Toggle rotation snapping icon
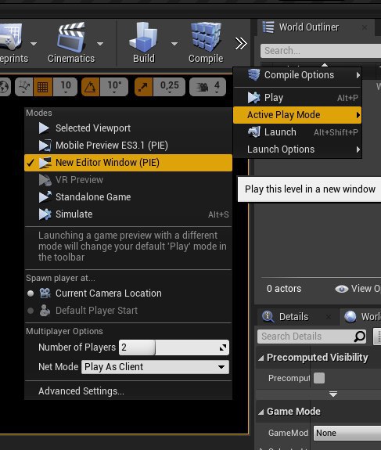Screen dimensions: 381x450 tap(91, 87)
